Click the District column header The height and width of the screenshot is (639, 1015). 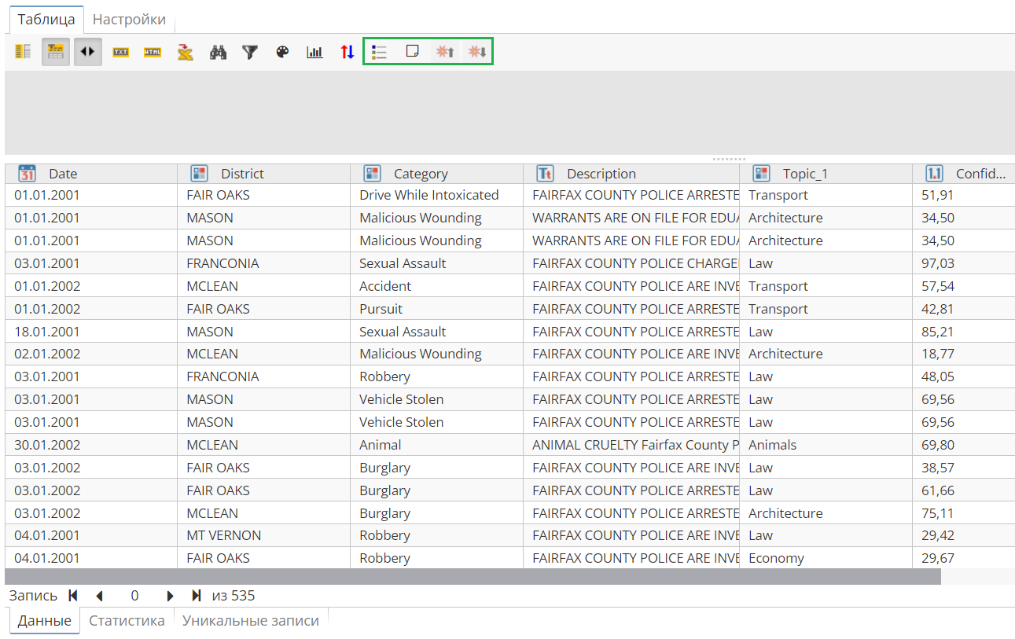[x=263, y=174]
